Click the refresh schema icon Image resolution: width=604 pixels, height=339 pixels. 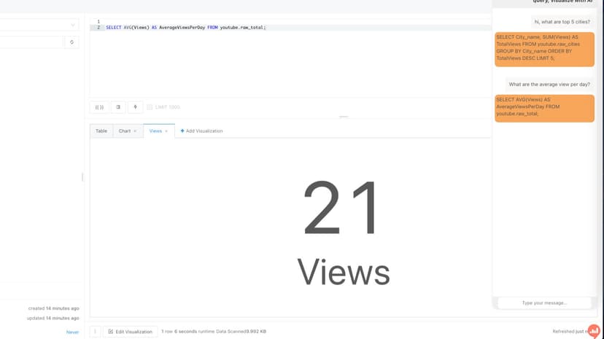[71, 42]
